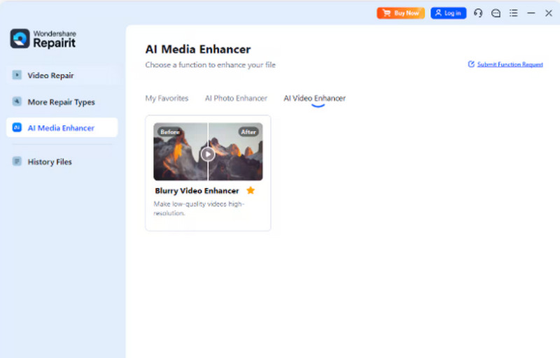Switch to the AI Photo Enhancer tab
This screenshot has height=358, width=560.
[x=236, y=99]
